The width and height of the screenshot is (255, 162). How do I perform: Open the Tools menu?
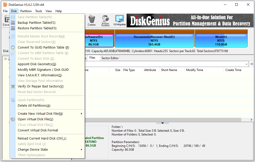[x=38, y=11]
